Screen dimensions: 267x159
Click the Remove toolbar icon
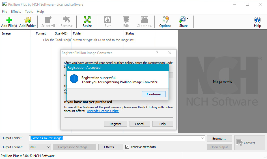pyautogui.click(x=66, y=22)
